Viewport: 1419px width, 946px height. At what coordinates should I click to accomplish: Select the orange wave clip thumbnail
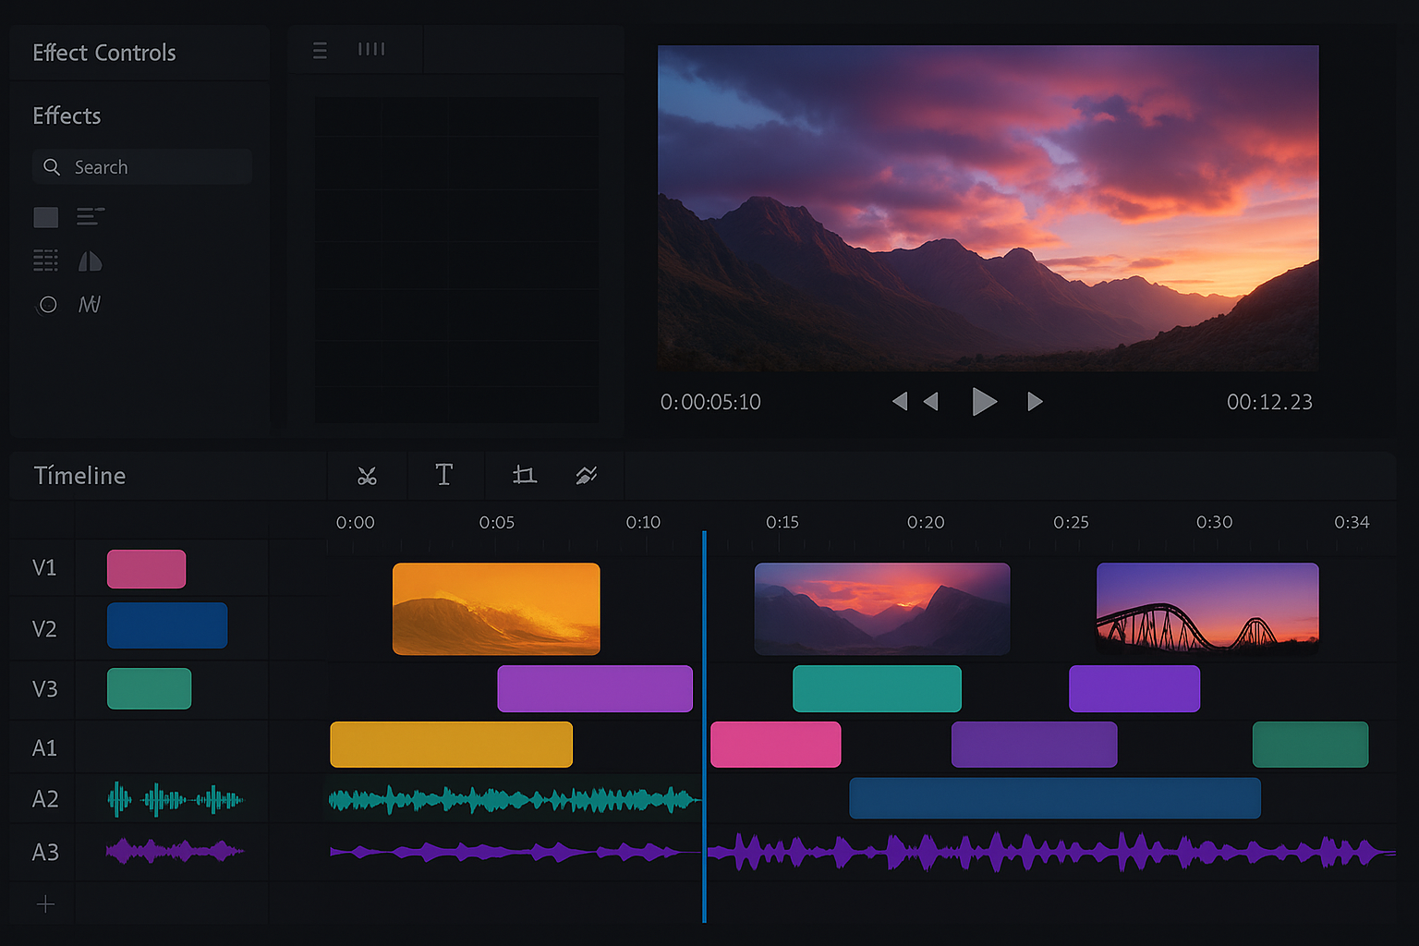coord(496,609)
